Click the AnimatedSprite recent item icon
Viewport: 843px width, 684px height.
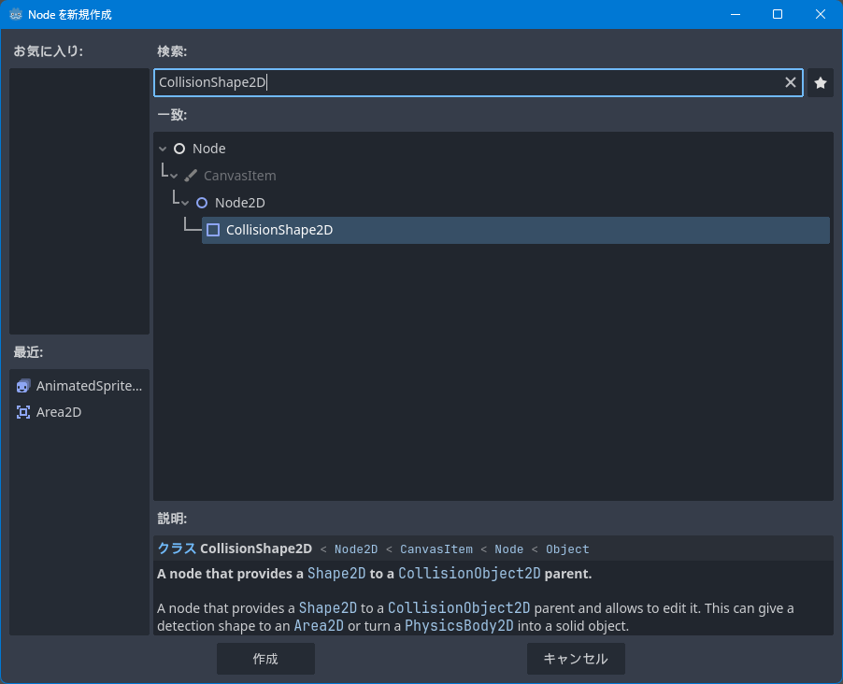click(23, 386)
